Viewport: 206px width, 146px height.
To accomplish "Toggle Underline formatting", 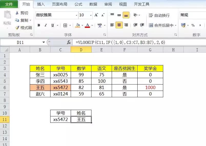I will (x=53, y=25).
